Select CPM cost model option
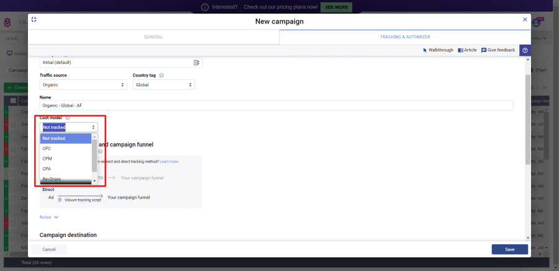The height and width of the screenshot is (271, 559). 66,159
